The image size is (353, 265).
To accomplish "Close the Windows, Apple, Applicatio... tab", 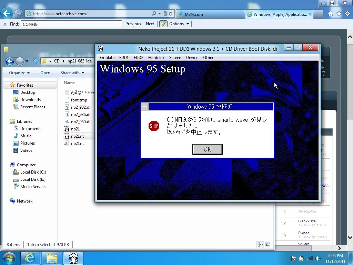I will (x=310, y=14).
